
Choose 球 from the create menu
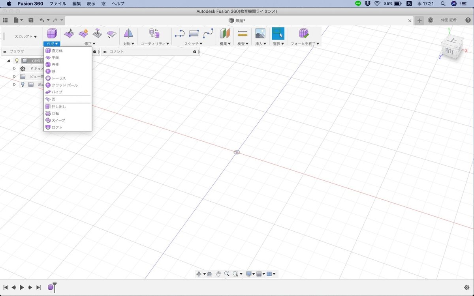coord(68,71)
